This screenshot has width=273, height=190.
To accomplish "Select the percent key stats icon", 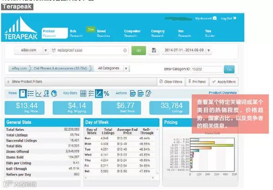I will click(x=106, y=93).
